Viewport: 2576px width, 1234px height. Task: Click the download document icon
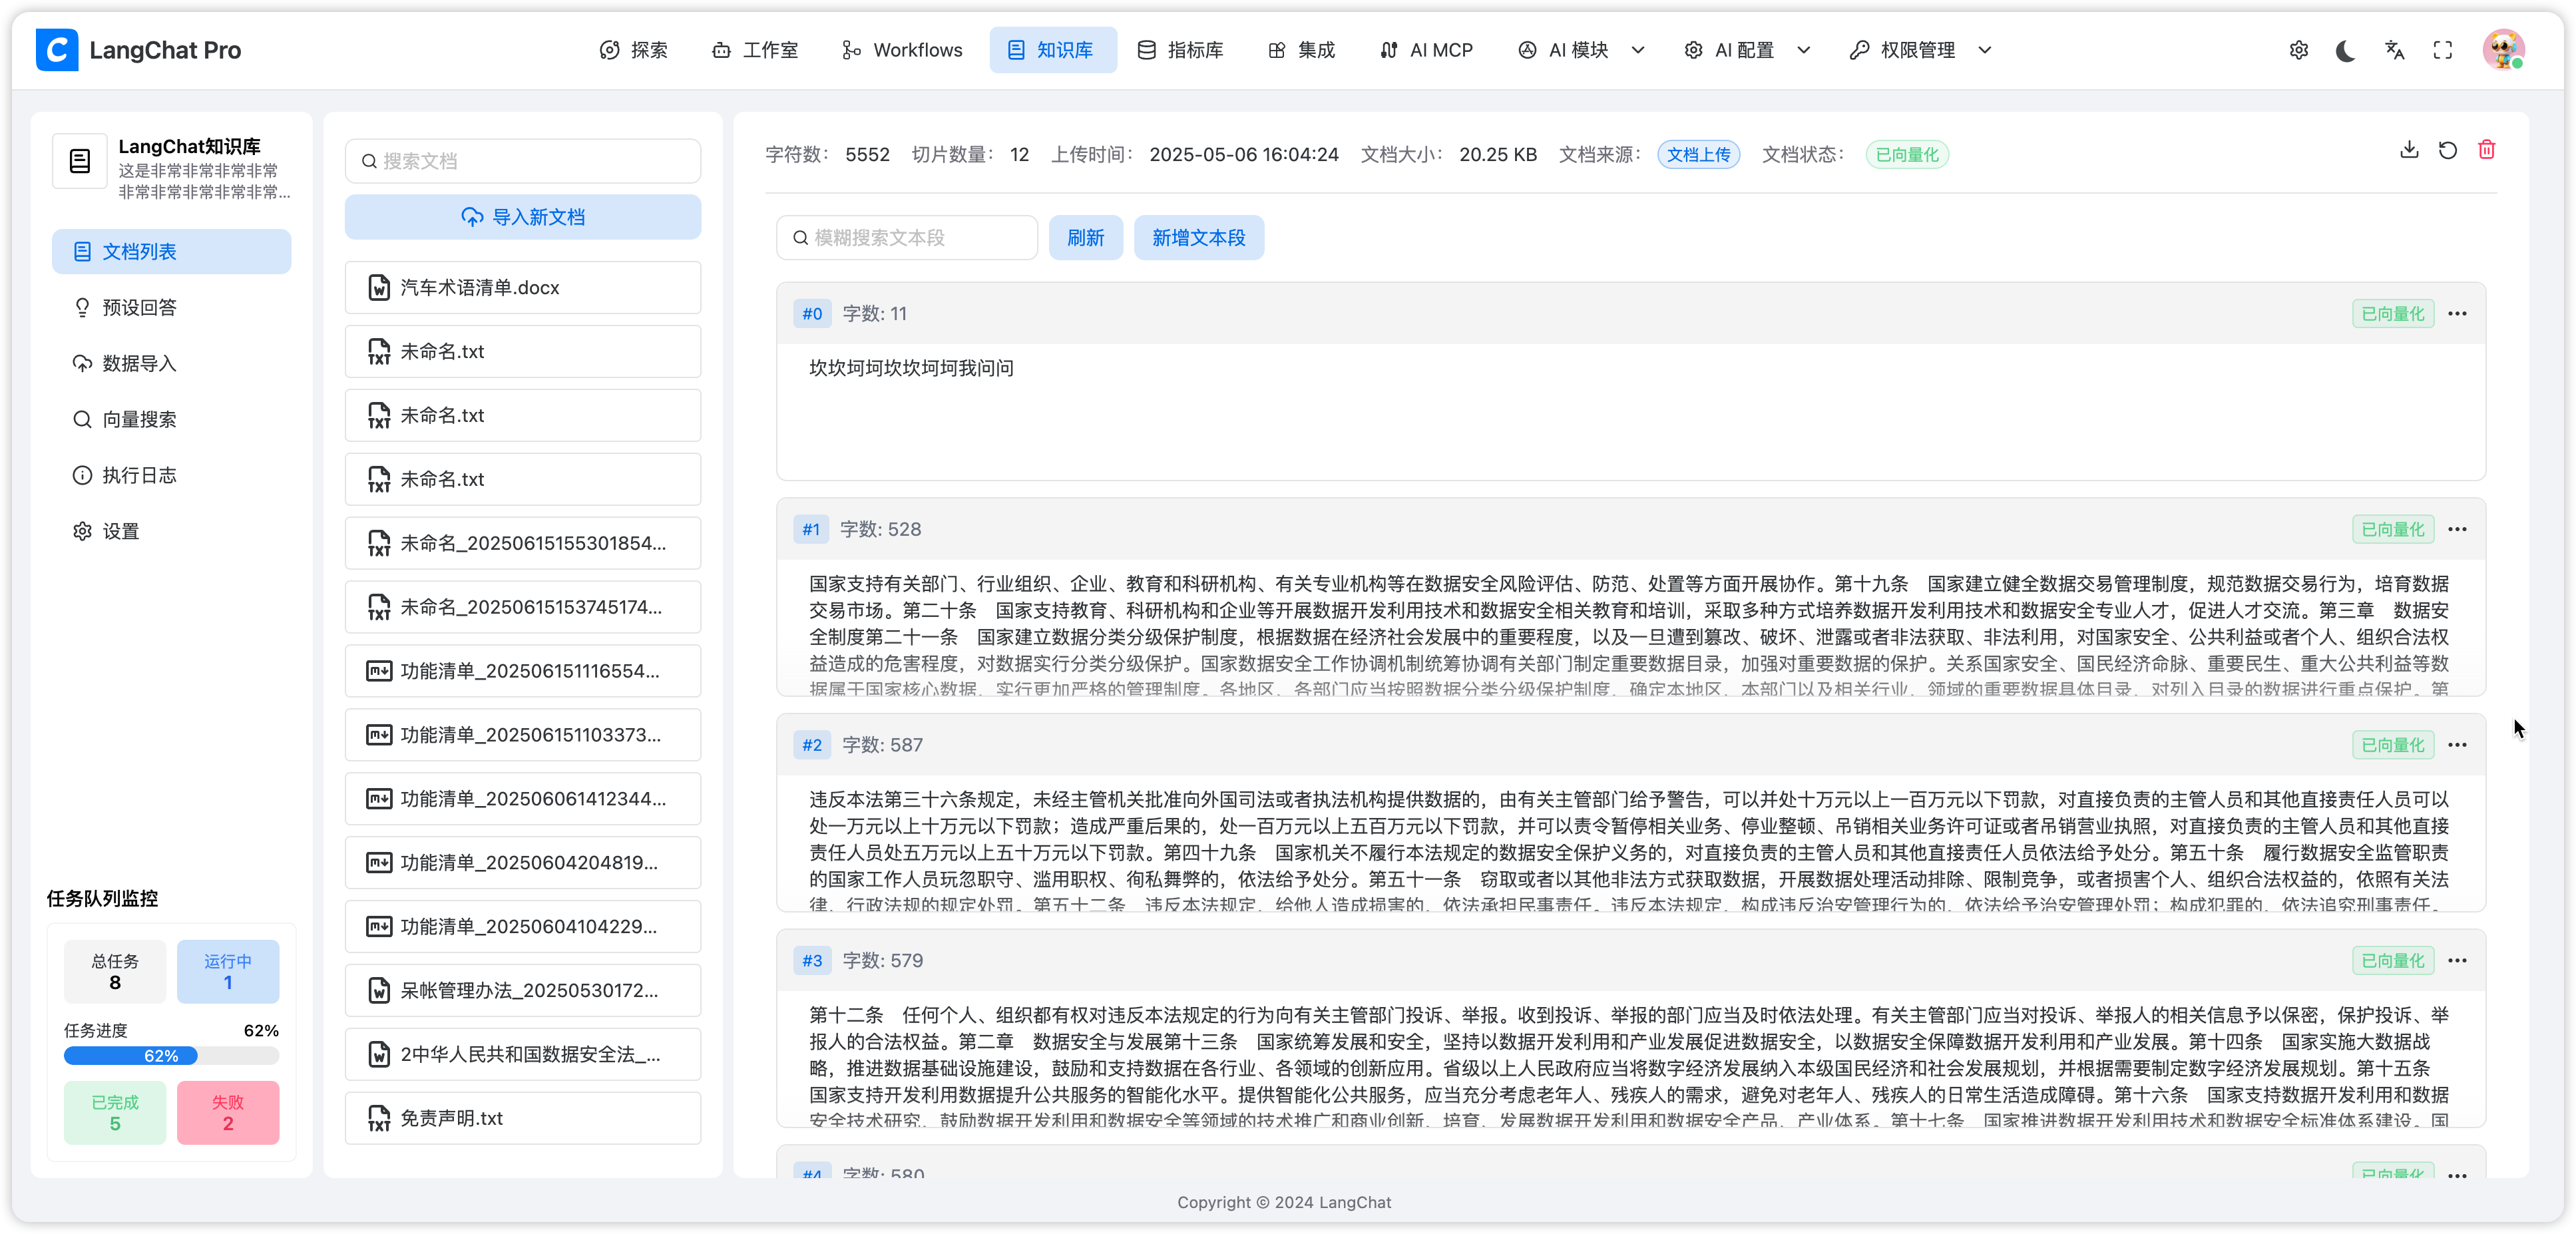tap(2409, 150)
